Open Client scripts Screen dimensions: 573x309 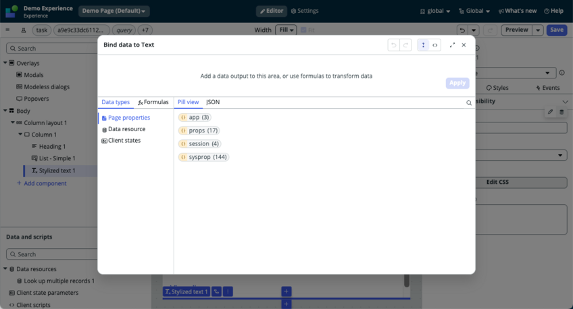coord(33,305)
